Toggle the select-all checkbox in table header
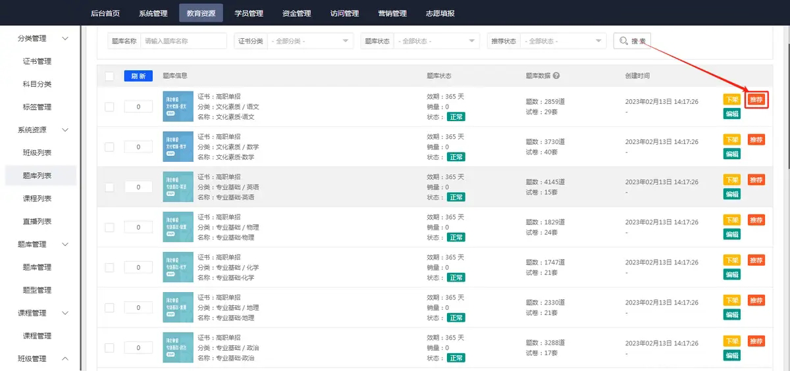 (x=109, y=76)
